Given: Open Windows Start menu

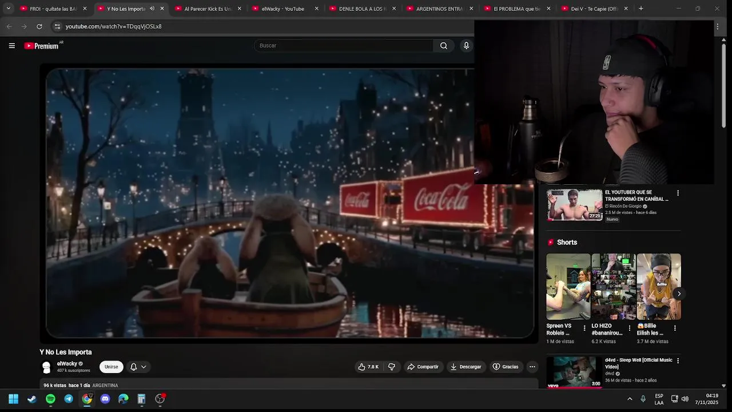Looking at the screenshot, I should [x=14, y=399].
